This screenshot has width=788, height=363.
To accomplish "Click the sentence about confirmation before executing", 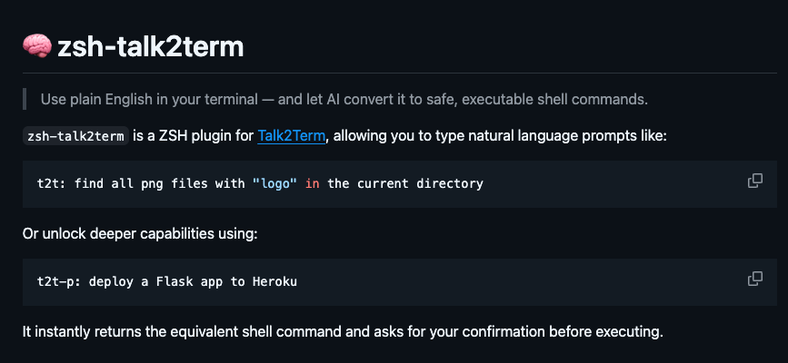I will (343, 332).
